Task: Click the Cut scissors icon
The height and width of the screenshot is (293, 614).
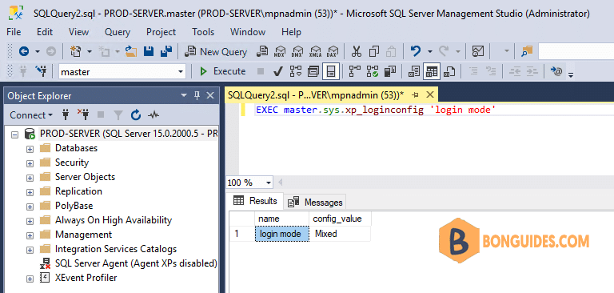Action: [356, 51]
